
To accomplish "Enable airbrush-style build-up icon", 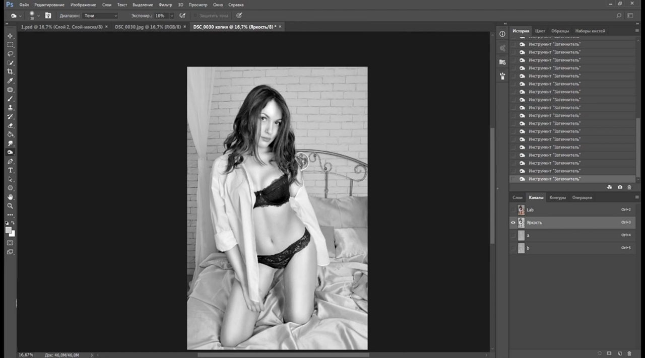I will click(x=182, y=16).
